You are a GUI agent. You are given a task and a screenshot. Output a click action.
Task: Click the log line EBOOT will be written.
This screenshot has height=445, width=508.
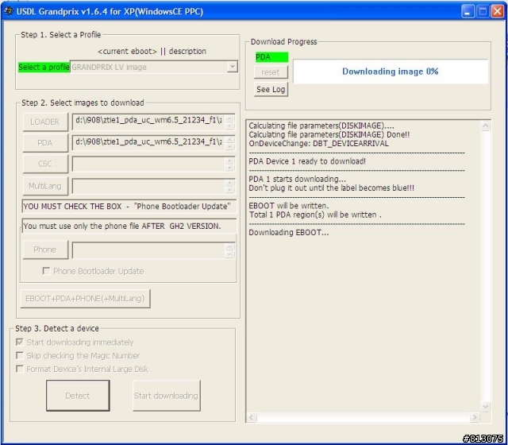point(289,206)
